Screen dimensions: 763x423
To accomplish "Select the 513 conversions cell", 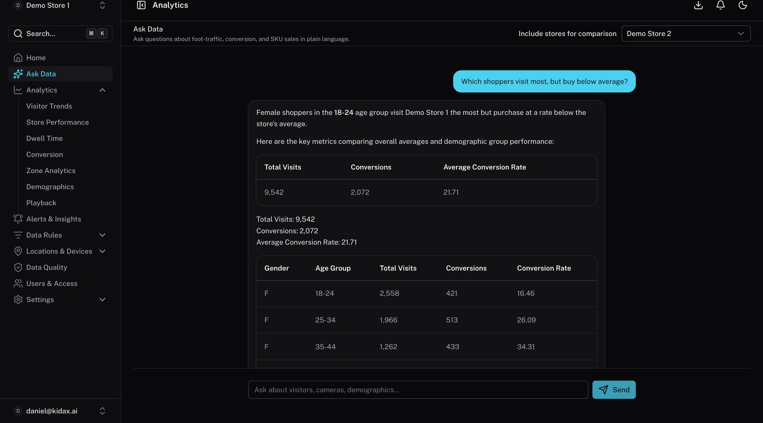I will [x=451, y=320].
